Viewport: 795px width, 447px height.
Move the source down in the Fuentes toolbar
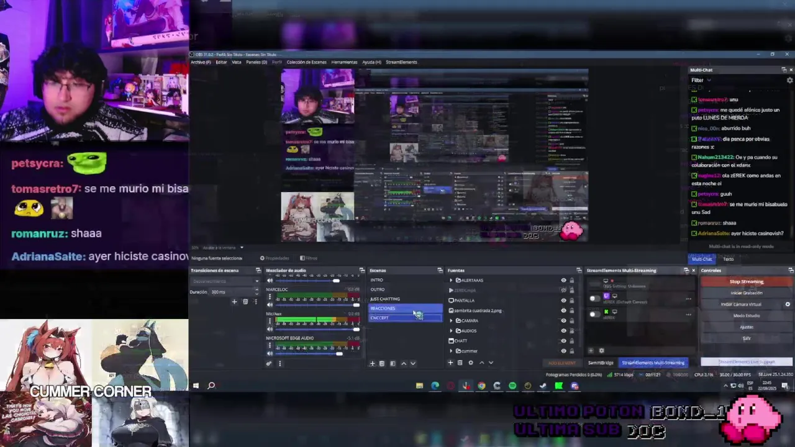[x=491, y=363]
